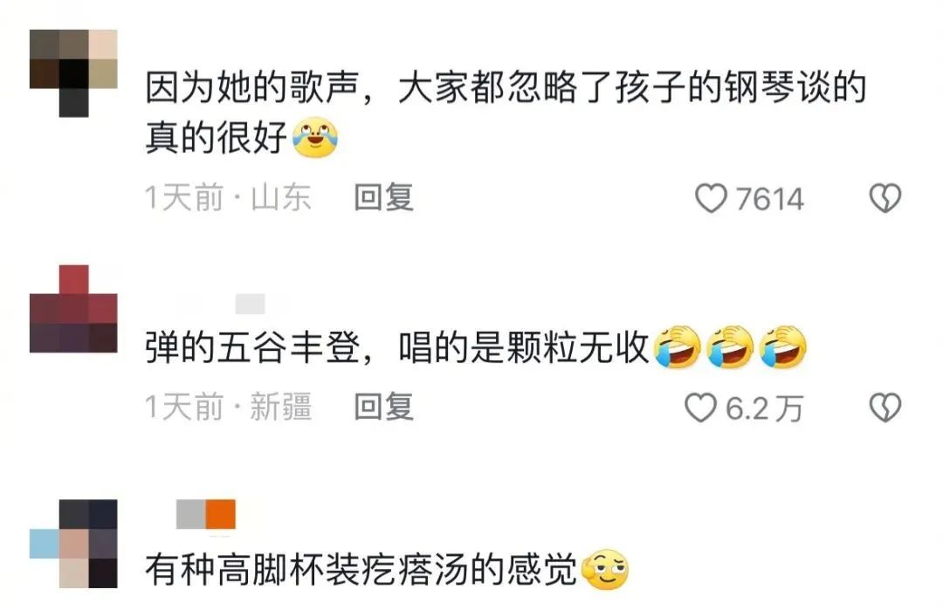Reply to the comment from 山东
Screen dimensions: 943x610
pos(384,198)
